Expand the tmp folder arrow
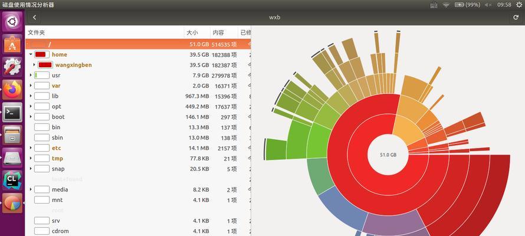This screenshot has width=525, height=236. tap(31, 158)
